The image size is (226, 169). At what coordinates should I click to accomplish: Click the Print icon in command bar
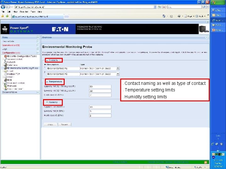[x=179, y=16]
